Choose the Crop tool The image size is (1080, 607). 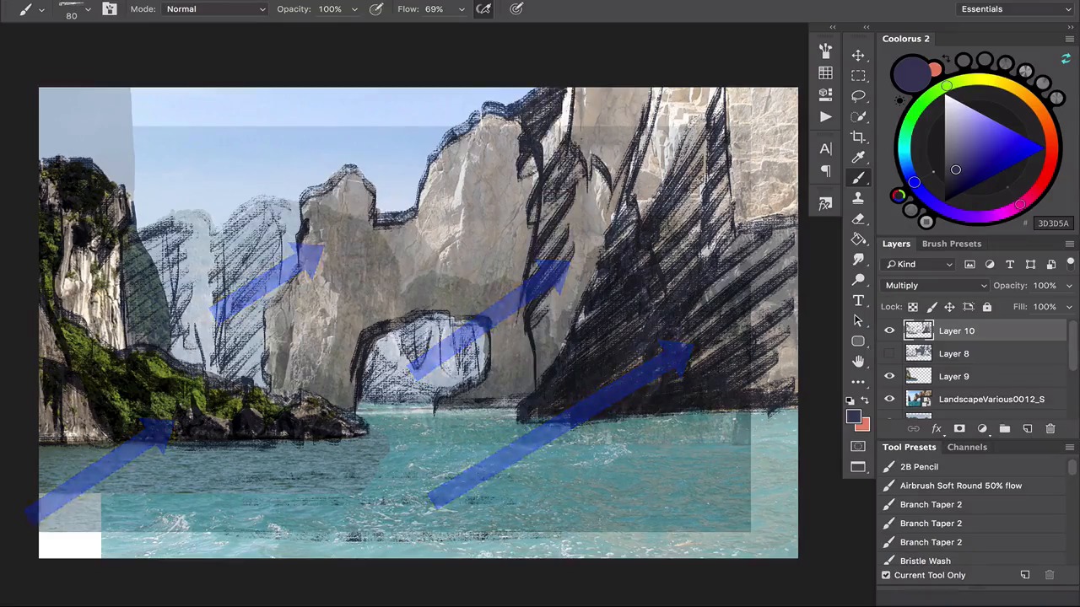click(x=858, y=137)
